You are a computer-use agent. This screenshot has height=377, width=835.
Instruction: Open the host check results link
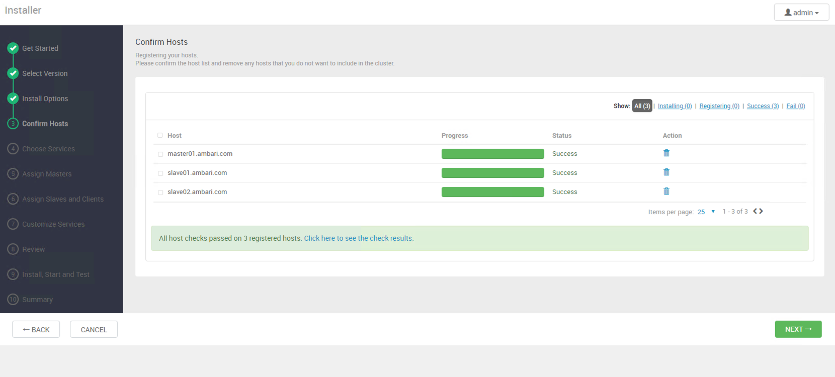click(359, 238)
